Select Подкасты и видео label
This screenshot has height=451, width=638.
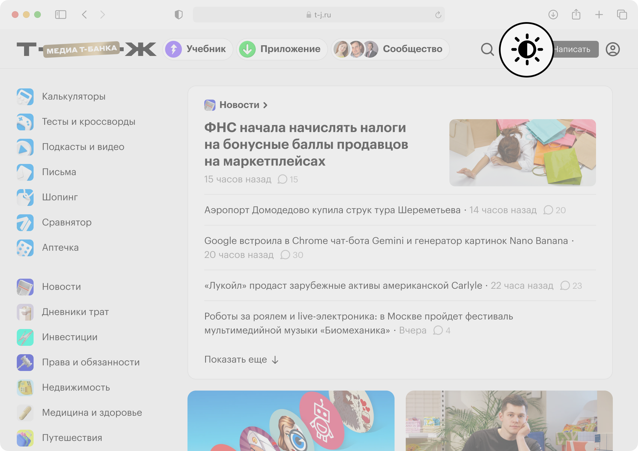point(83,147)
